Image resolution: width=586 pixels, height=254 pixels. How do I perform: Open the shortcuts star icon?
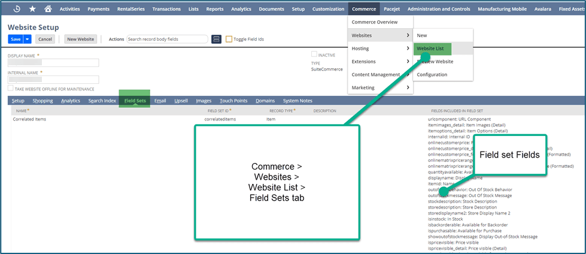pyautogui.click(x=32, y=9)
